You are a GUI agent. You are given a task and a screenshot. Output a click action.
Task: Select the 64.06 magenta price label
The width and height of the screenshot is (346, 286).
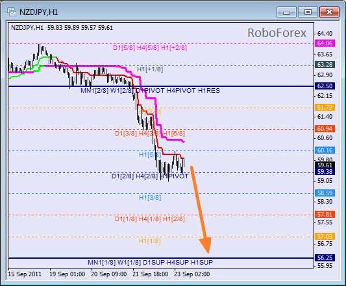tap(325, 43)
